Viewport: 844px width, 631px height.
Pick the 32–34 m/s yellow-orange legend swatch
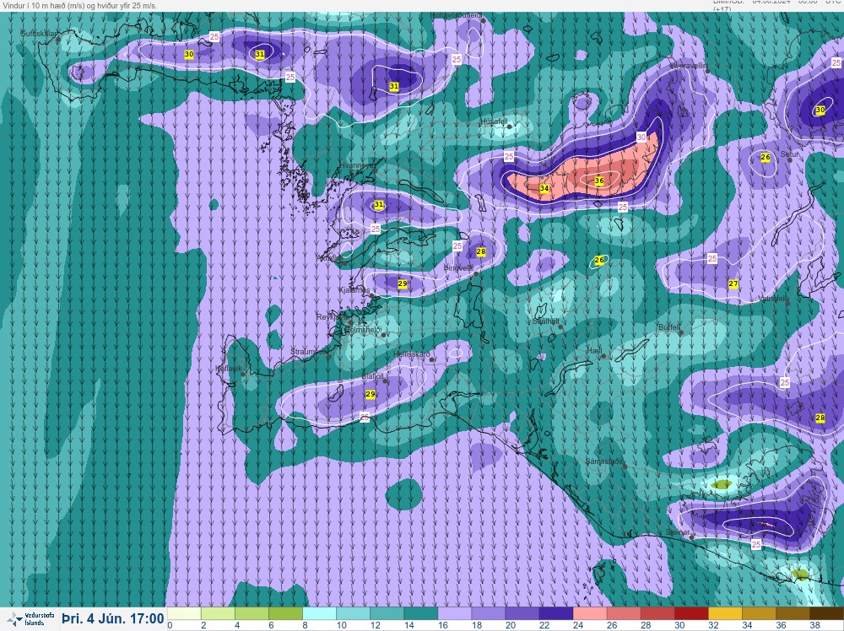tap(726, 614)
